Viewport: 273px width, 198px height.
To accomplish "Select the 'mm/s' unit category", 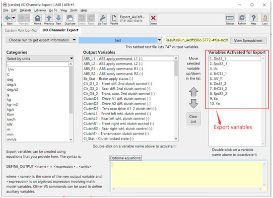I will pyautogui.click(x=12, y=139).
